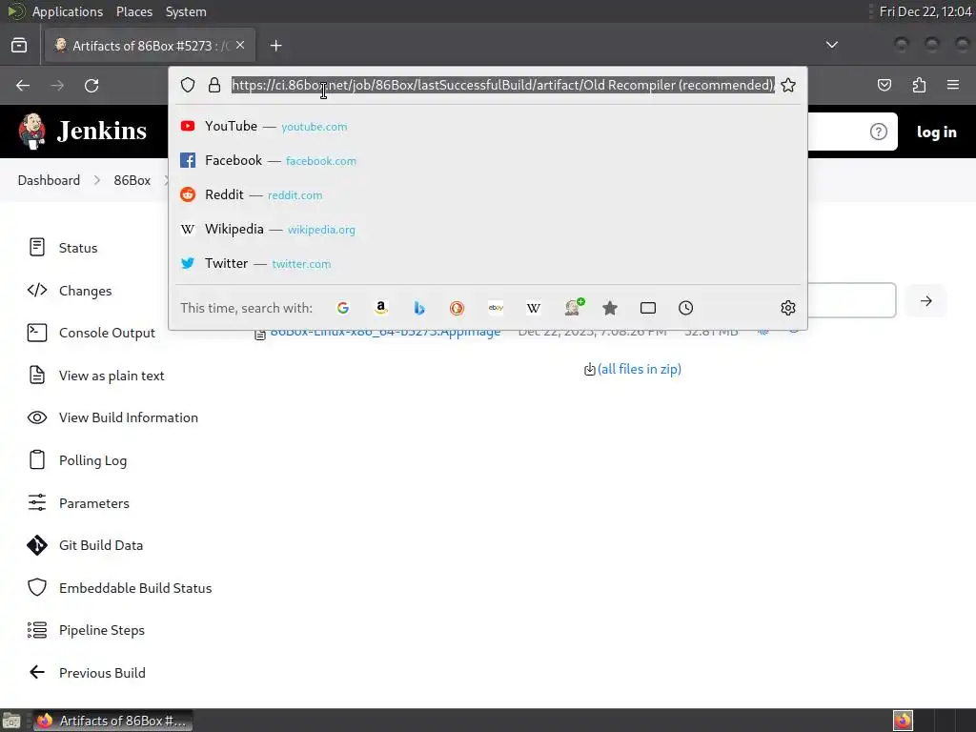
Task: Search this time with Wikipedia icon
Action: pos(534,308)
